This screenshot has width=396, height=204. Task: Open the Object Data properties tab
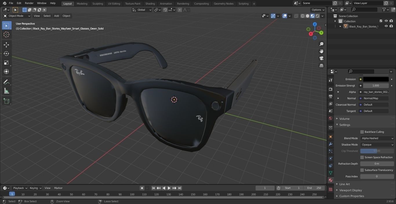[330, 173]
